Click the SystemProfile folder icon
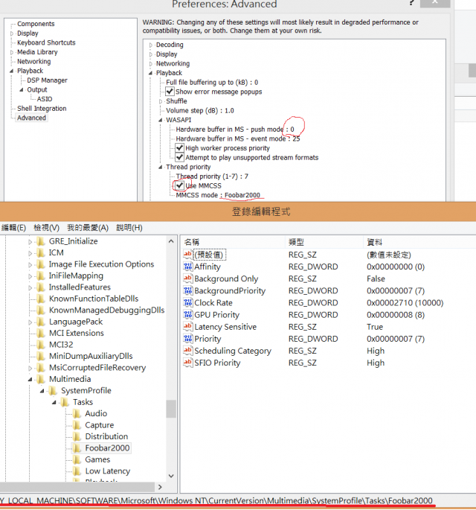The width and height of the screenshot is (476, 510). pos(53,391)
